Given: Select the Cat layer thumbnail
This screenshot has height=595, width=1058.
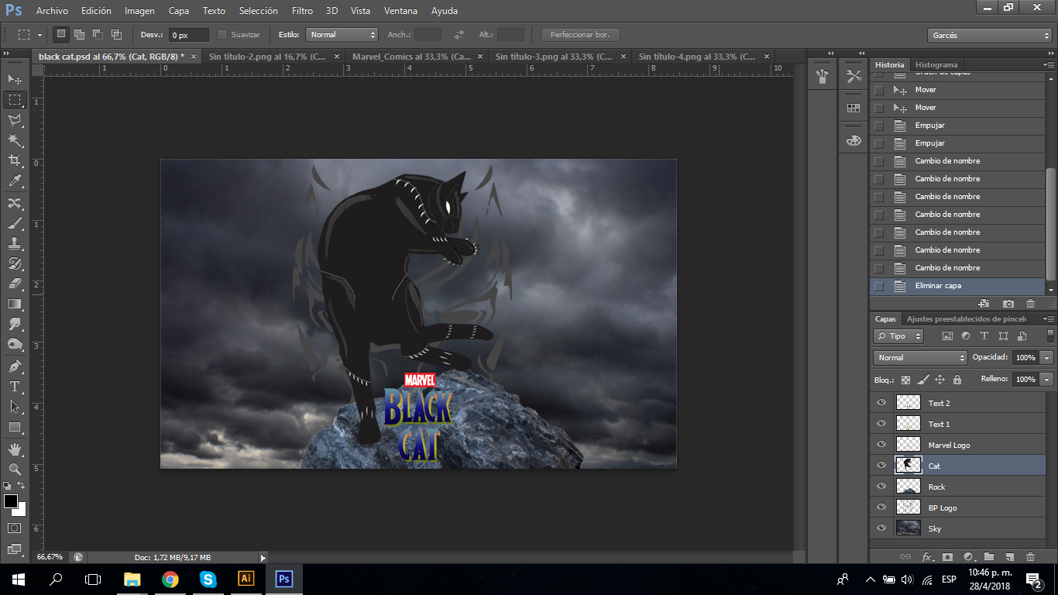Looking at the screenshot, I should [908, 465].
